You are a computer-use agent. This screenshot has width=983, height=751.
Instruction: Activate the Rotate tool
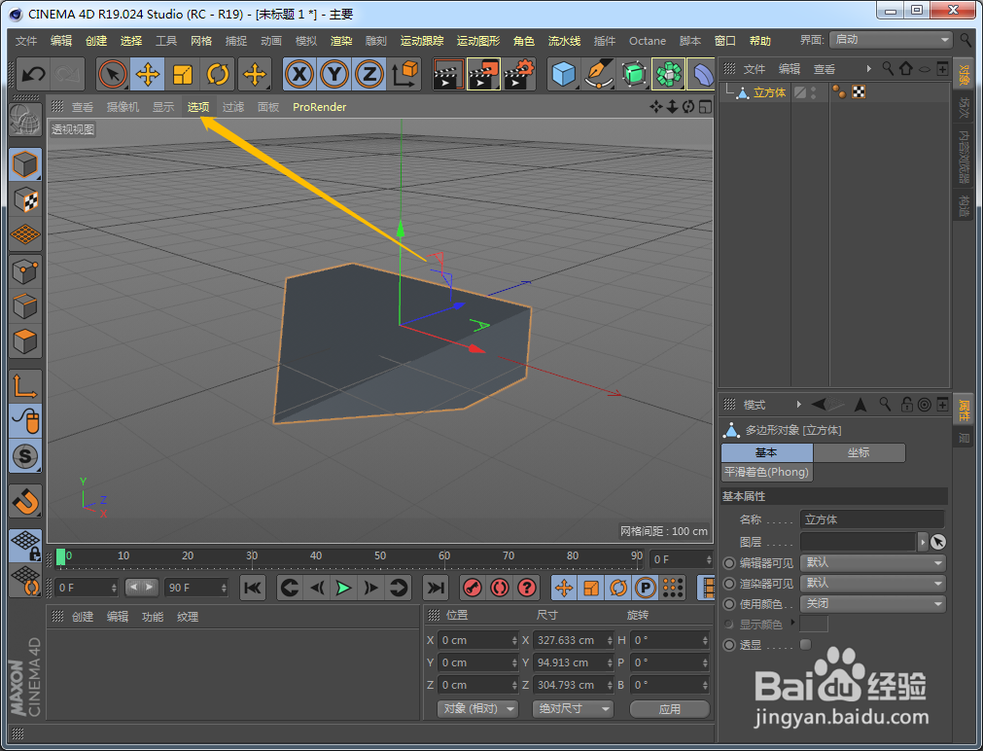coord(218,75)
